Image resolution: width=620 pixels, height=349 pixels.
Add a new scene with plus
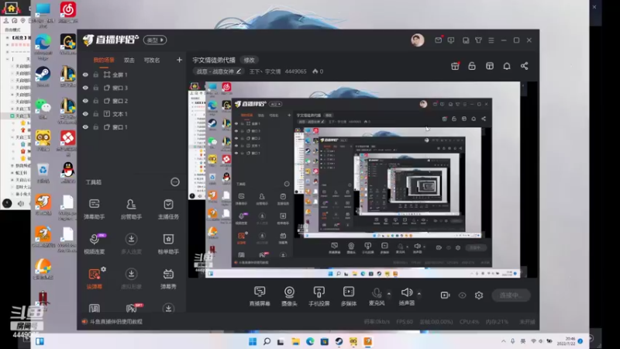(179, 60)
